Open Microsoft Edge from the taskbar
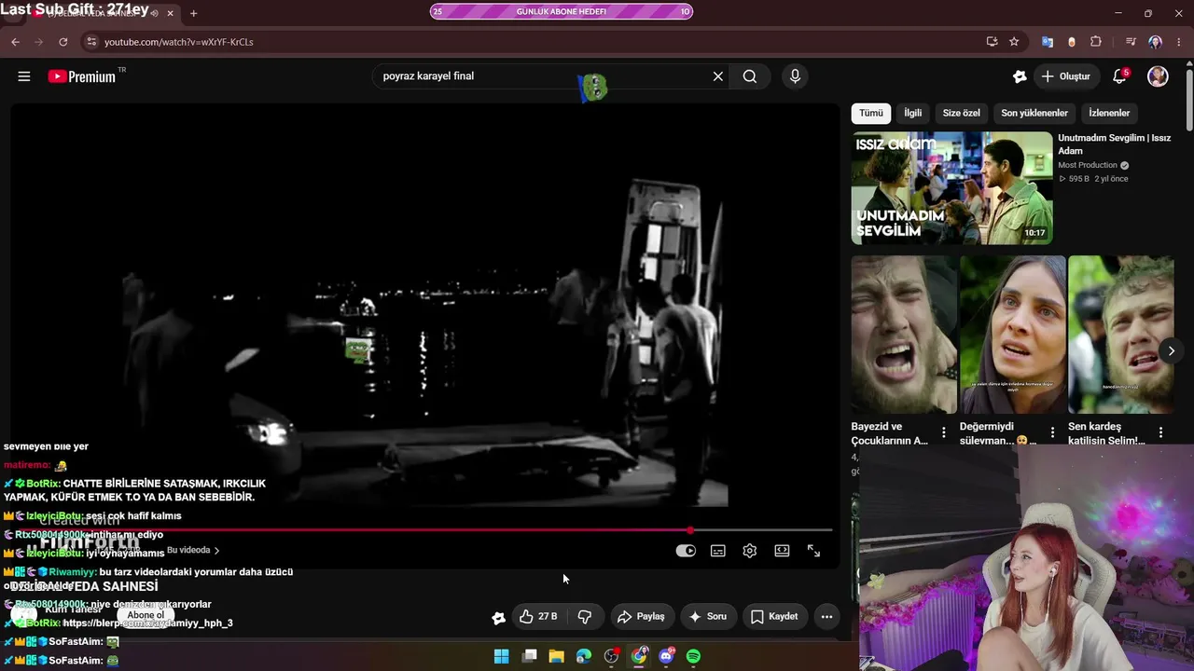The image size is (1194, 671). pyautogui.click(x=584, y=656)
